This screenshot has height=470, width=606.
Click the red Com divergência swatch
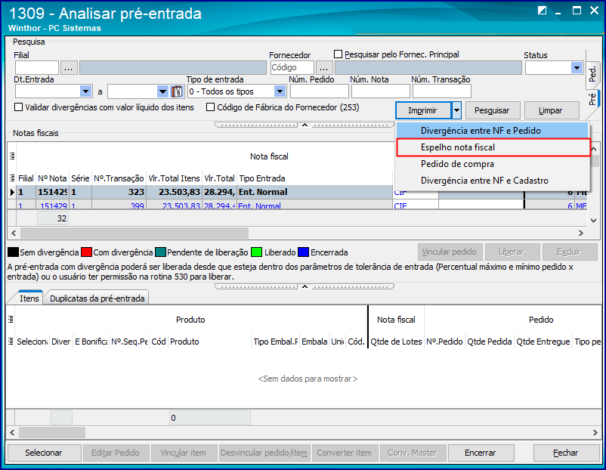[87, 252]
